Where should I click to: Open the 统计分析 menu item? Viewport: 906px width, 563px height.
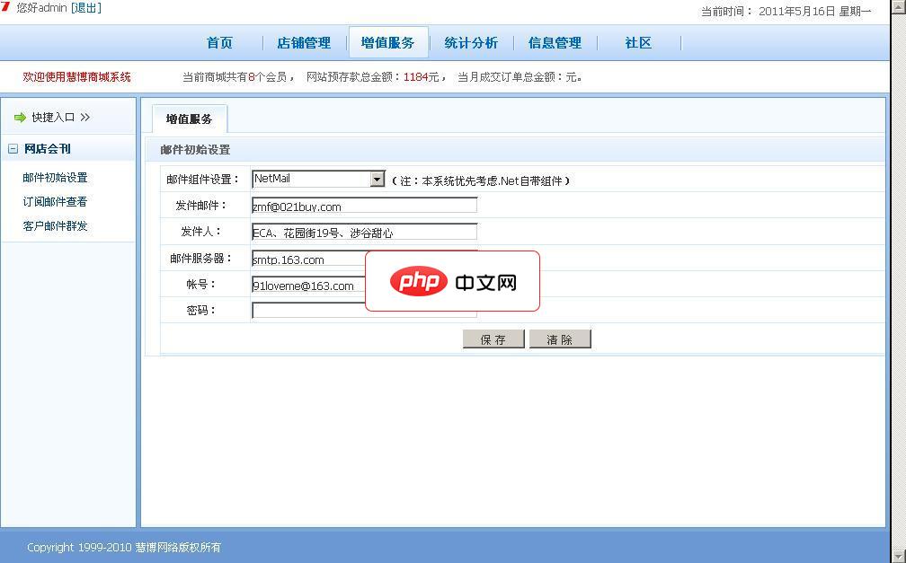(x=471, y=42)
